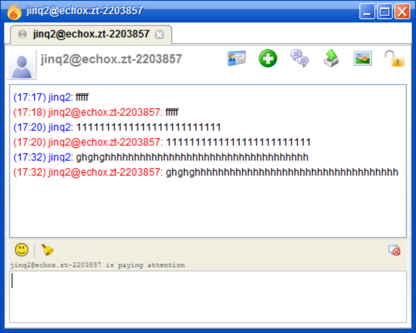Click inside the message input box
This screenshot has width=416, height=333.
point(208,296)
